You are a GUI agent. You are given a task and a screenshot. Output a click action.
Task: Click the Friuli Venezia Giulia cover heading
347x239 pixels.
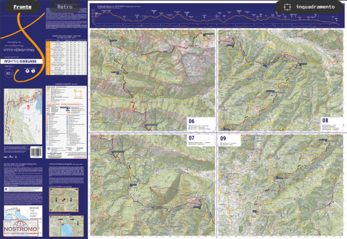pos(19,50)
